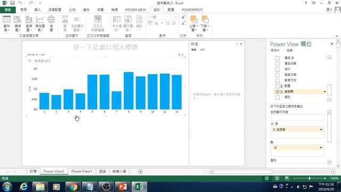Switch to Page Layout view in status bar
The height and width of the screenshot is (192, 341).
point(277,178)
